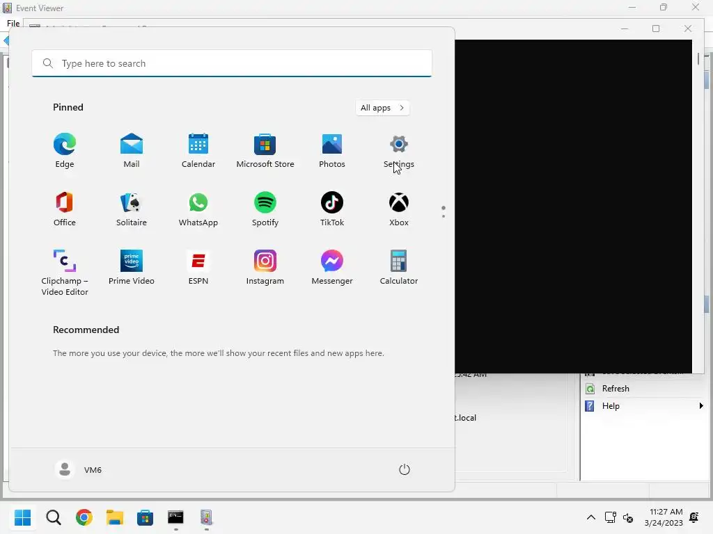Maximize the Command Prompt window
Image resolution: width=713 pixels, height=534 pixels.
[x=656, y=29]
